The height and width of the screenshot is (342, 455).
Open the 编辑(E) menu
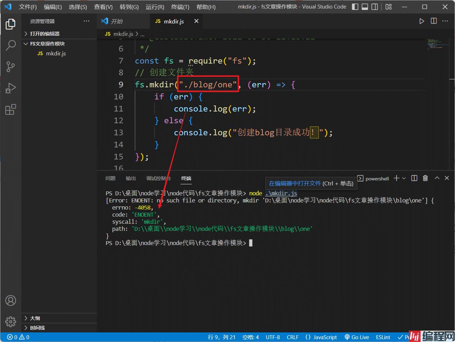click(x=53, y=7)
